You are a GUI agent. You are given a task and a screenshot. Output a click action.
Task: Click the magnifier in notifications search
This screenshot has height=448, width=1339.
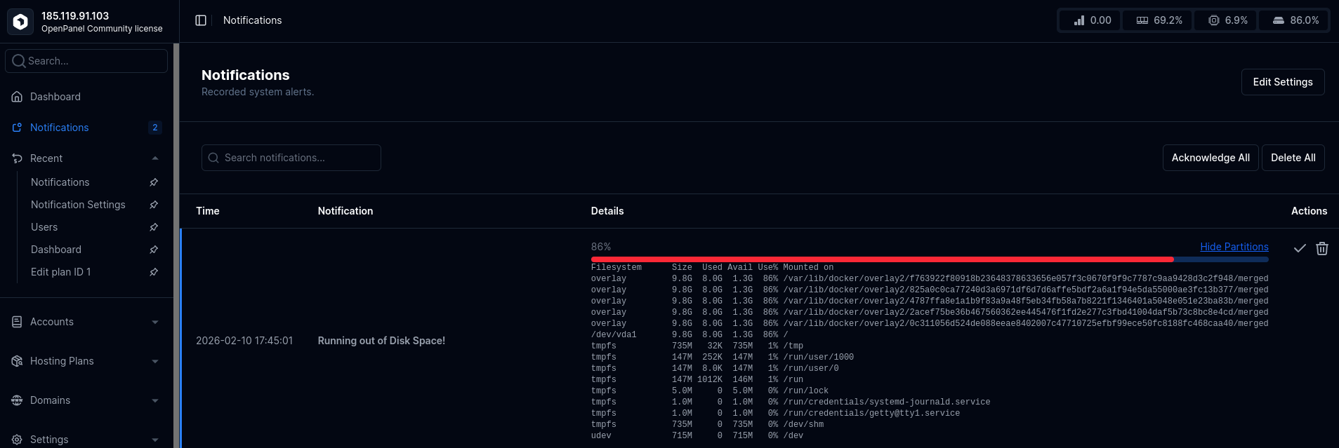click(213, 158)
